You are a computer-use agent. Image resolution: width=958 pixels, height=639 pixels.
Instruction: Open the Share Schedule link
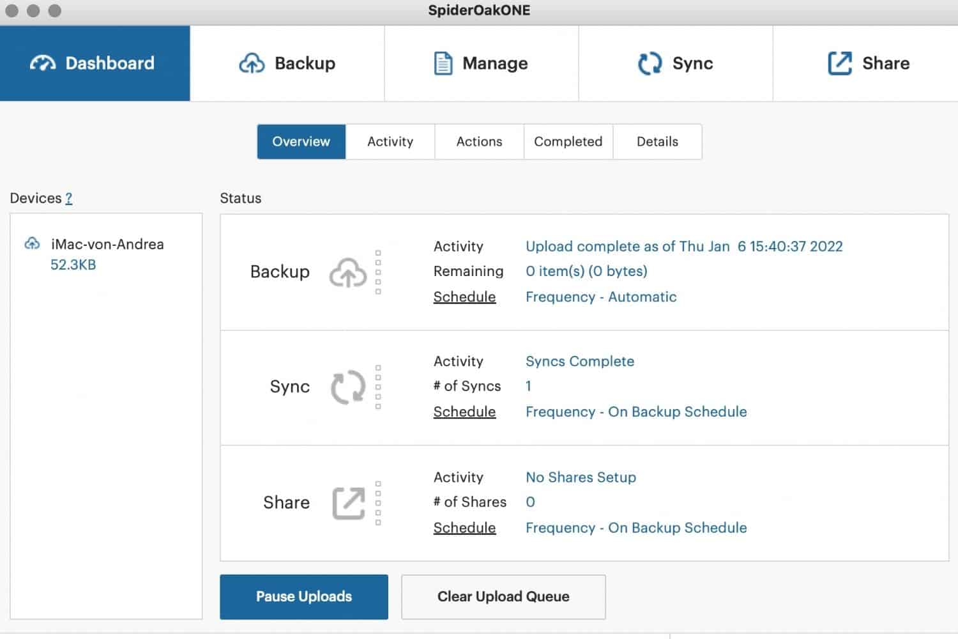click(x=464, y=528)
